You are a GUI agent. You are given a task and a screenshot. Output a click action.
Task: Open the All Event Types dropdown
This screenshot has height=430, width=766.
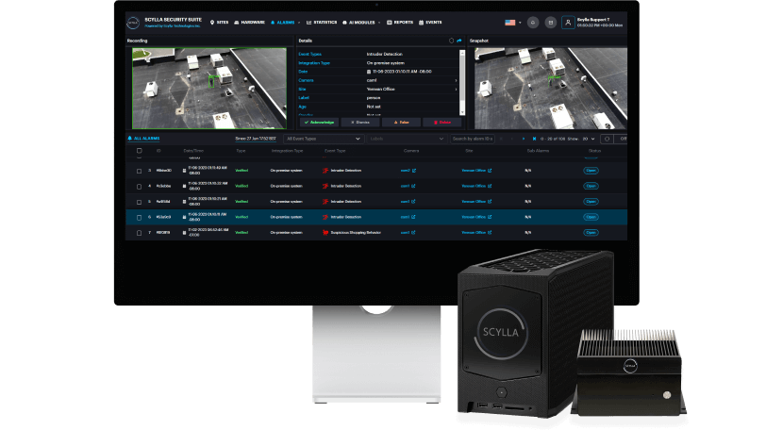pyautogui.click(x=324, y=139)
